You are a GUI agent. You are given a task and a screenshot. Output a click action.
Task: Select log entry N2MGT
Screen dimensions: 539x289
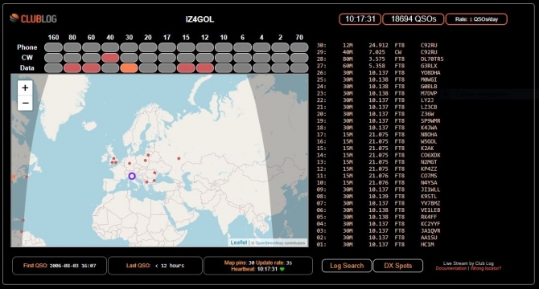(377, 162)
